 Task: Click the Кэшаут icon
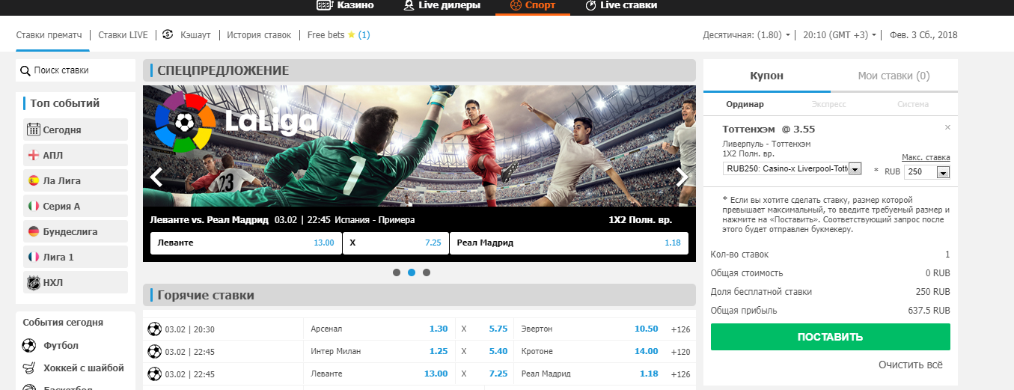click(168, 34)
